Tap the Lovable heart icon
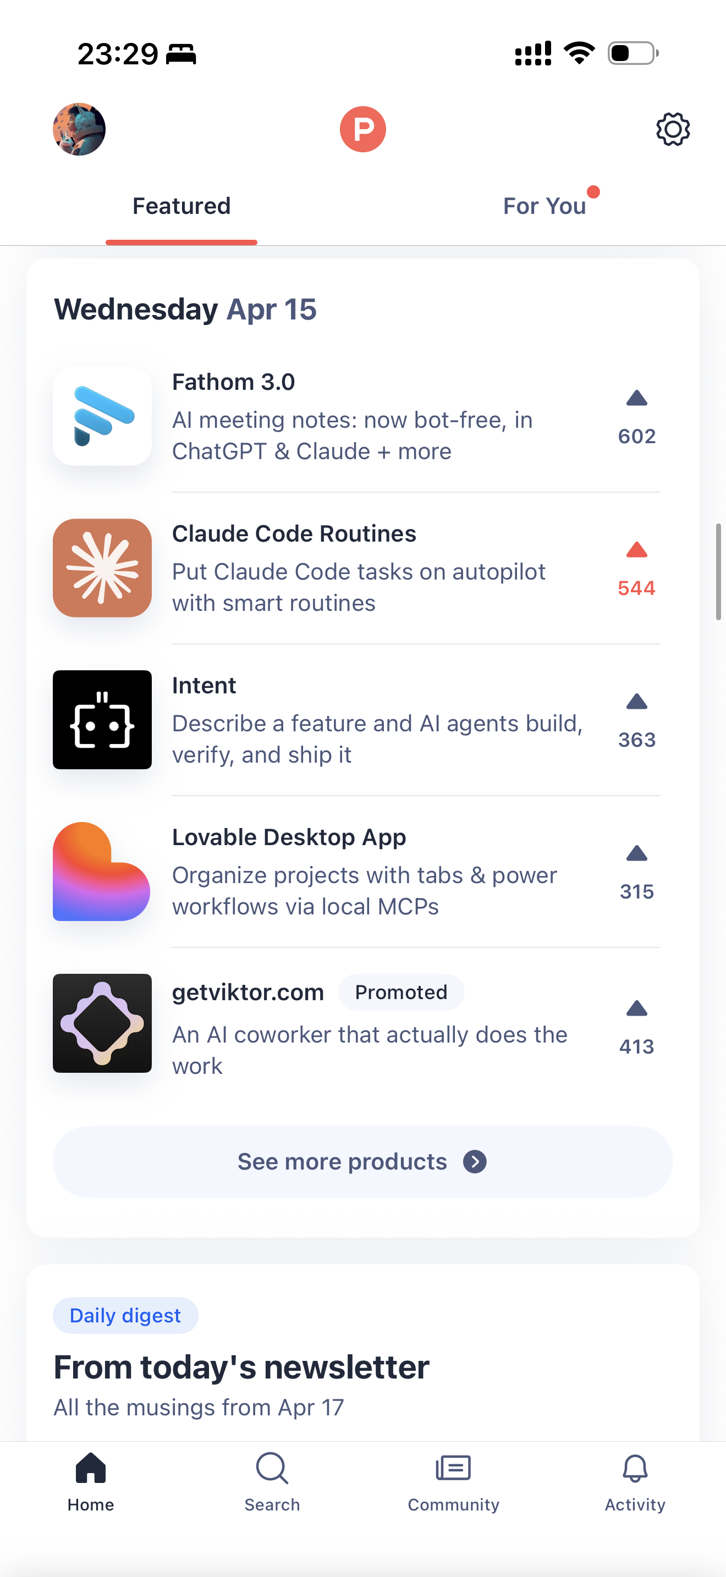Image resolution: width=726 pixels, height=1577 pixels. coord(102,872)
